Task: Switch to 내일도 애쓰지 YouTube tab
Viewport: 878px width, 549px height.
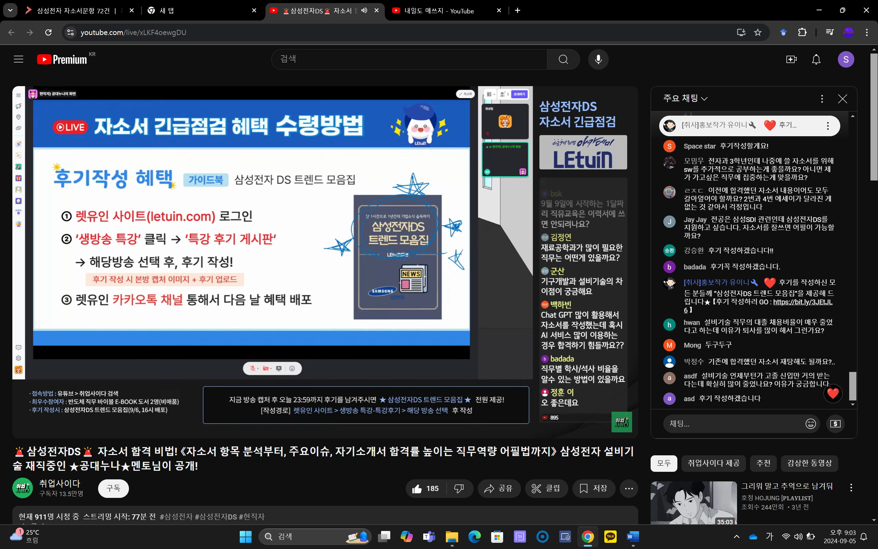Action: pos(439,11)
